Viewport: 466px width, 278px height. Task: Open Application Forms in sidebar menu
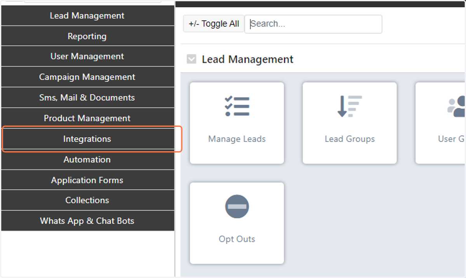click(87, 180)
